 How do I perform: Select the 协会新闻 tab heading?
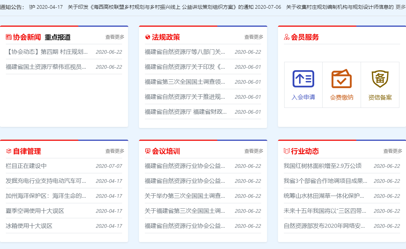pyautogui.click(x=27, y=37)
